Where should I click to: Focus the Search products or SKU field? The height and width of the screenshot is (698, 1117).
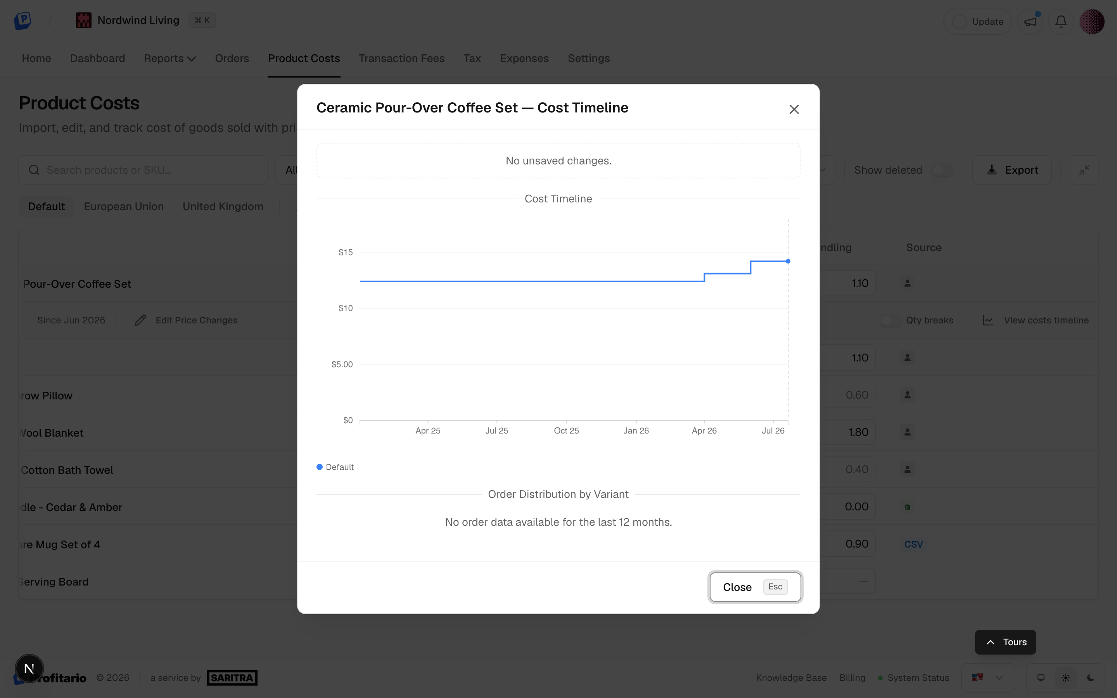(143, 170)
